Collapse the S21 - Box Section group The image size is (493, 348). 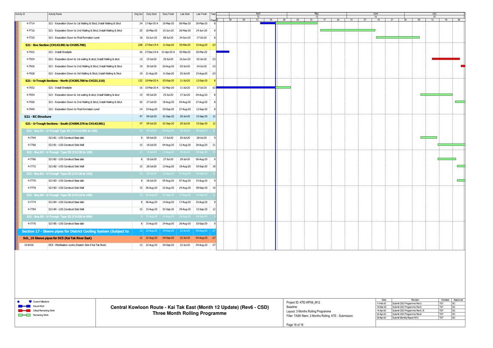coord(55,45)
